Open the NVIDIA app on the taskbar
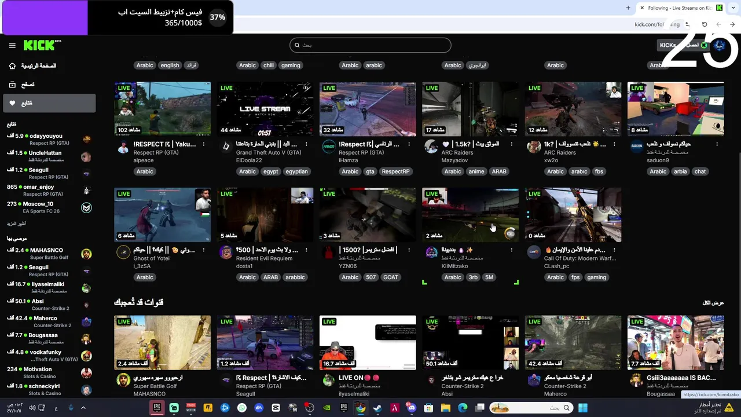The width and height of the screenshot is (741, 417). tap(327, 408)
